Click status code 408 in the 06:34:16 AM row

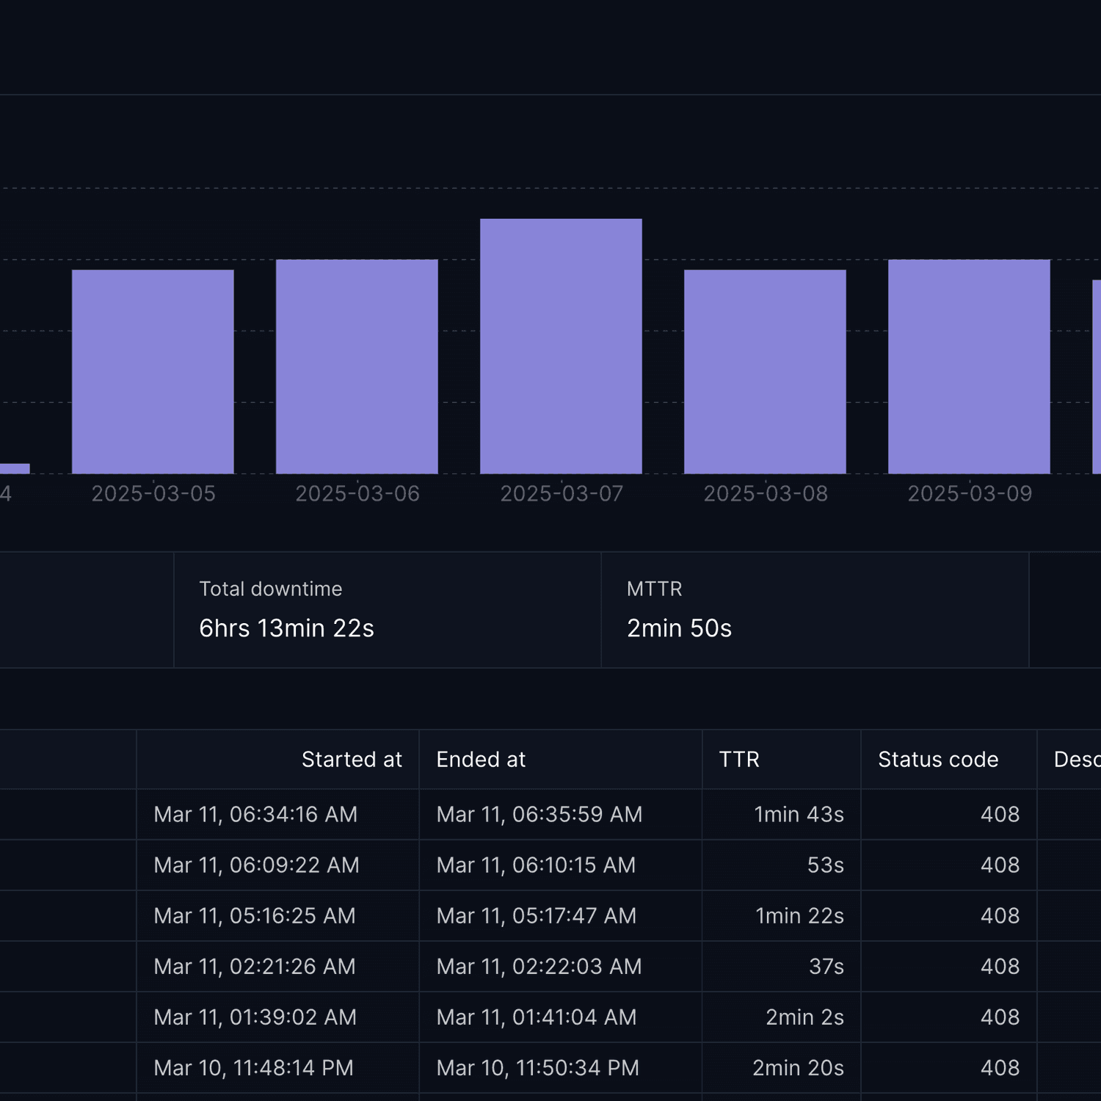tap(1000, 815)
